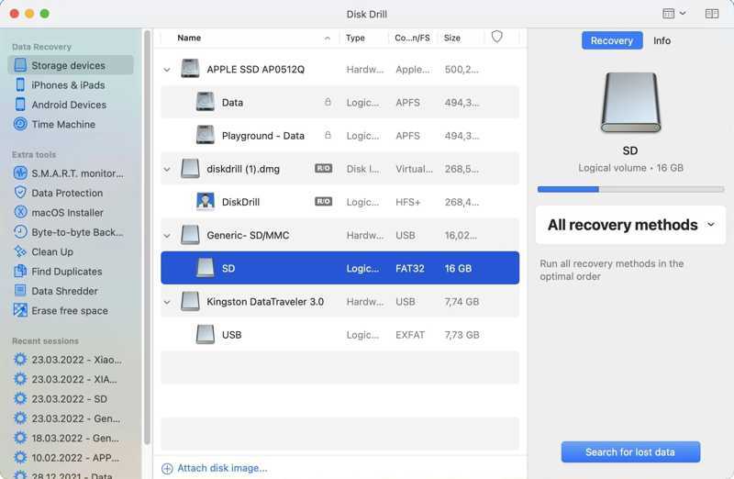
Task: Collapse Kingston DataTraveler 3.0 tree
Action: [167, 302]
